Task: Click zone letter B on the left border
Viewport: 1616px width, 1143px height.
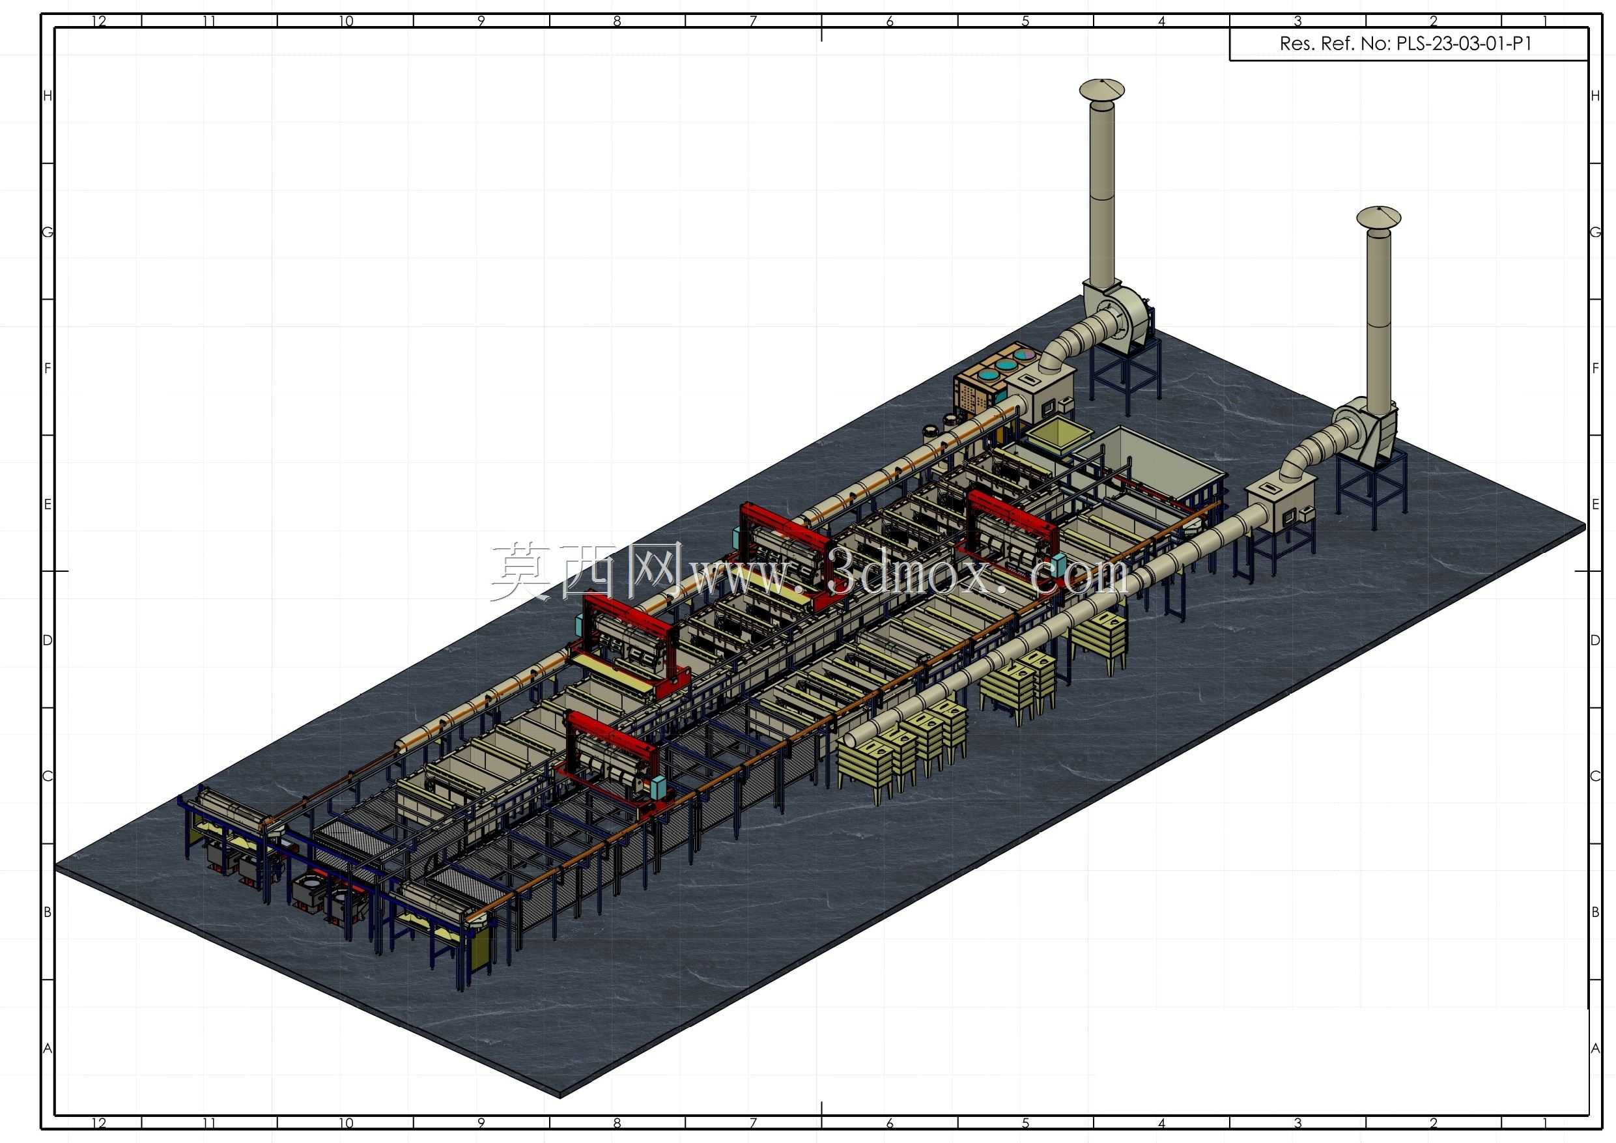Action: [x=47, y=912]
